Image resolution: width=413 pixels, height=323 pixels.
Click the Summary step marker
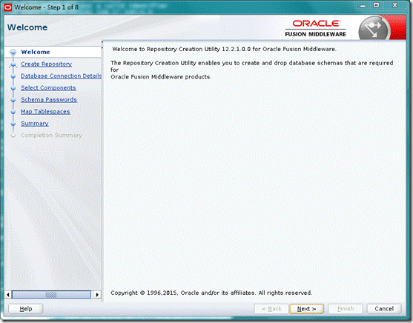tap(13, 124)
